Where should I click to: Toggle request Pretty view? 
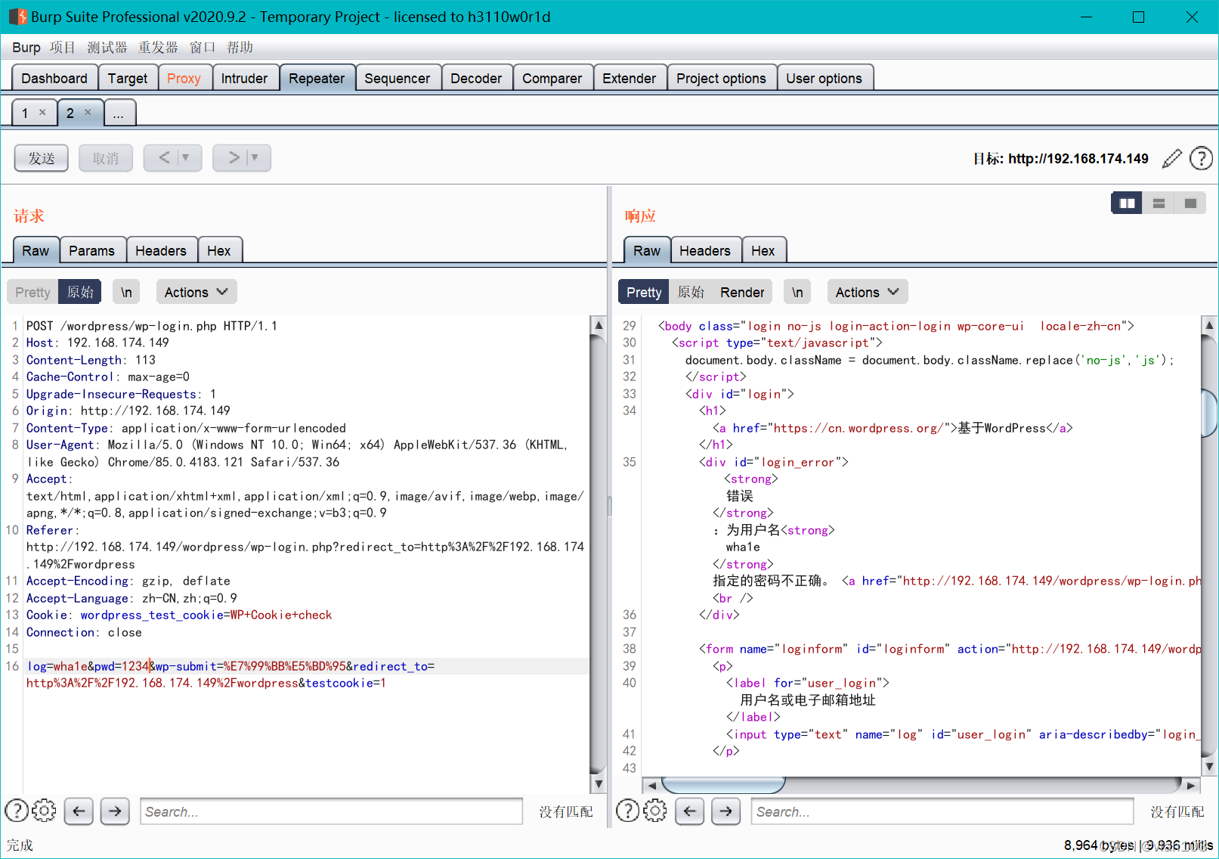32,292
